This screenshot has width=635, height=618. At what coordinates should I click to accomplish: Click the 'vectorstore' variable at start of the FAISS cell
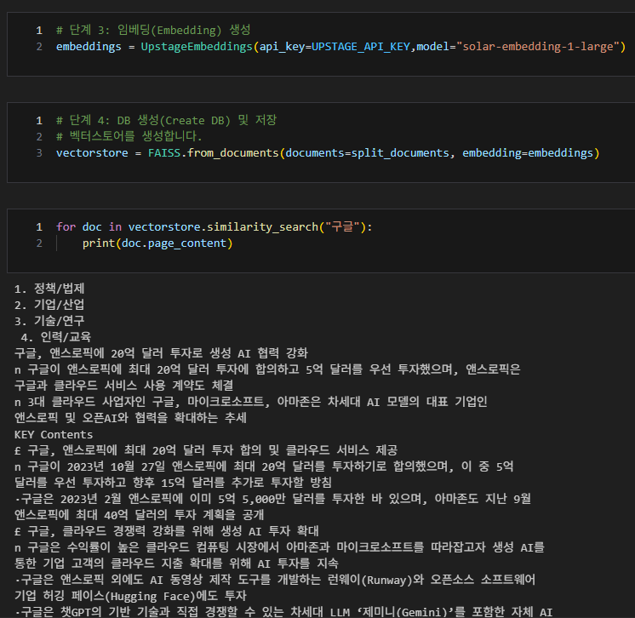point(92,152)
